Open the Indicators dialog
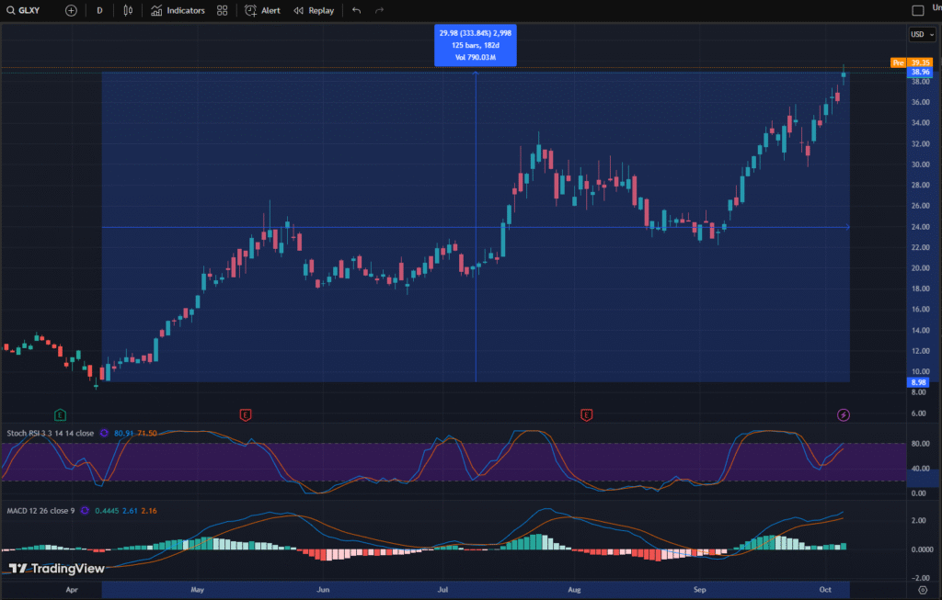The height and width of the screenshot is (600, 942). (178, 10)
